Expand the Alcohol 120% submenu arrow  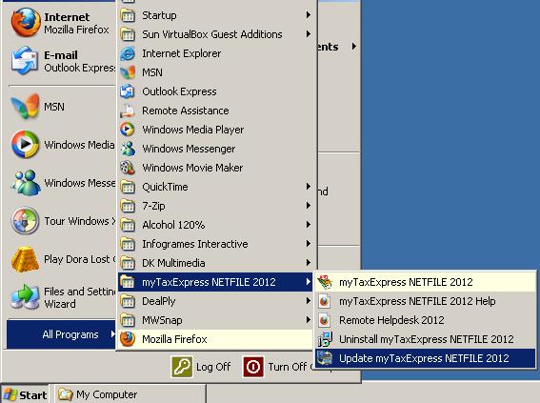[x=309, y=225]
